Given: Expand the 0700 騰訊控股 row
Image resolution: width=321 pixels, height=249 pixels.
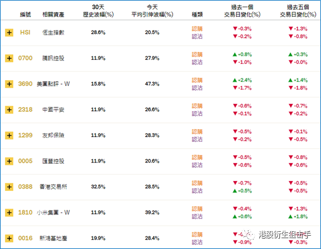Looking at the screenshot, I should [9, 58].
